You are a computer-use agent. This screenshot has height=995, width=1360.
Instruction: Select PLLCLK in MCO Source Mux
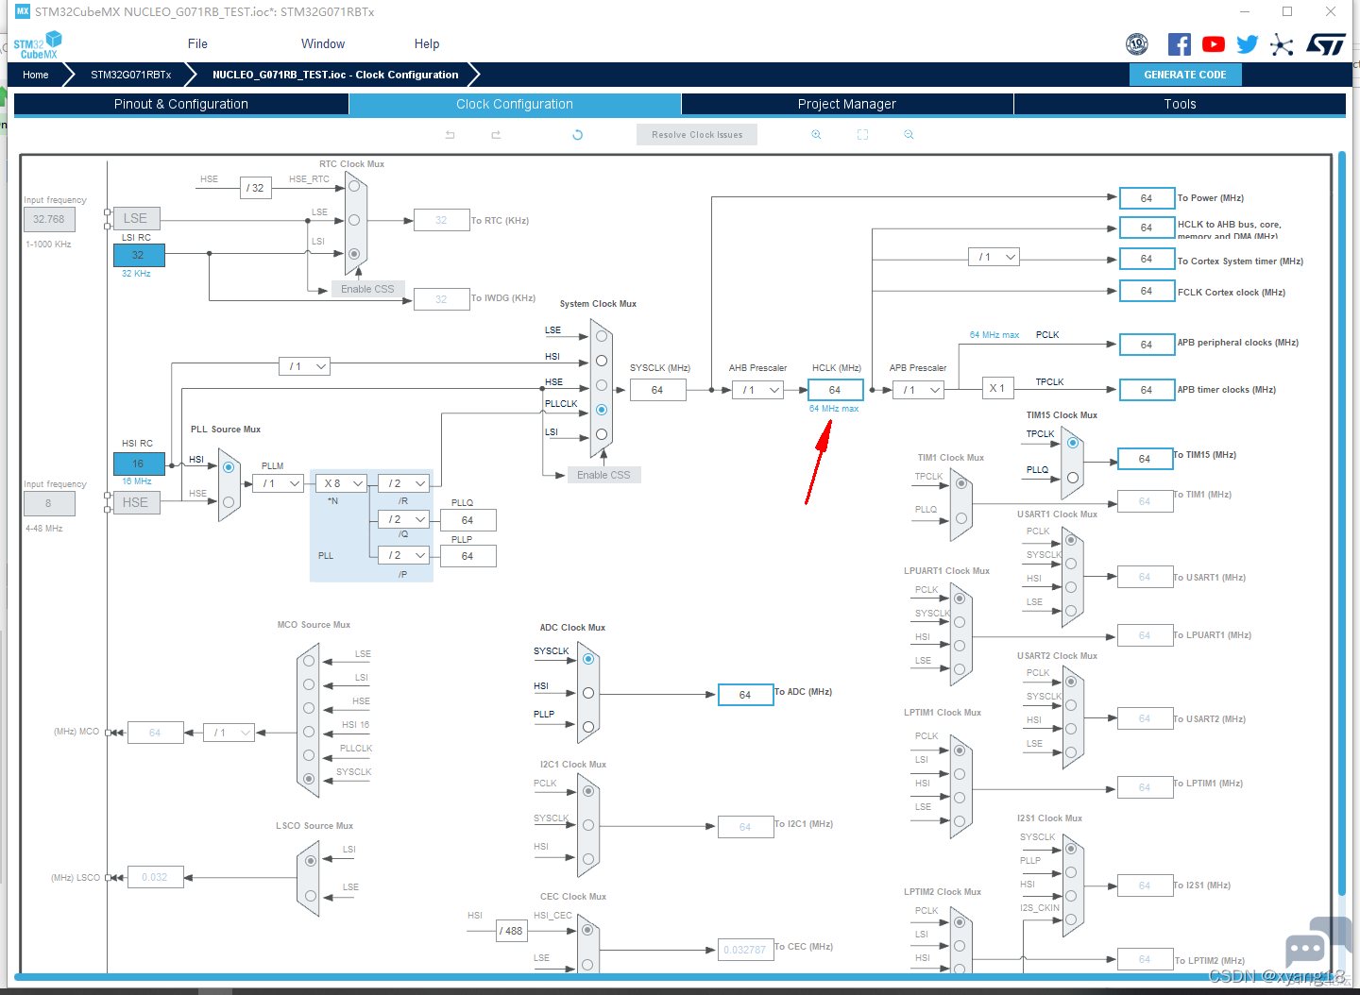click(309, 755)
